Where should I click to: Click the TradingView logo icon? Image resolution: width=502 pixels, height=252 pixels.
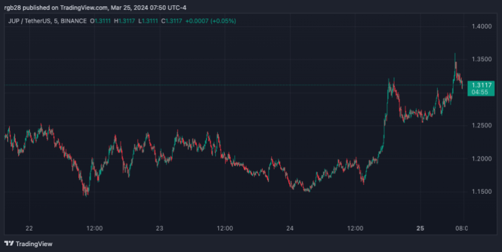(x=9, y=243)
